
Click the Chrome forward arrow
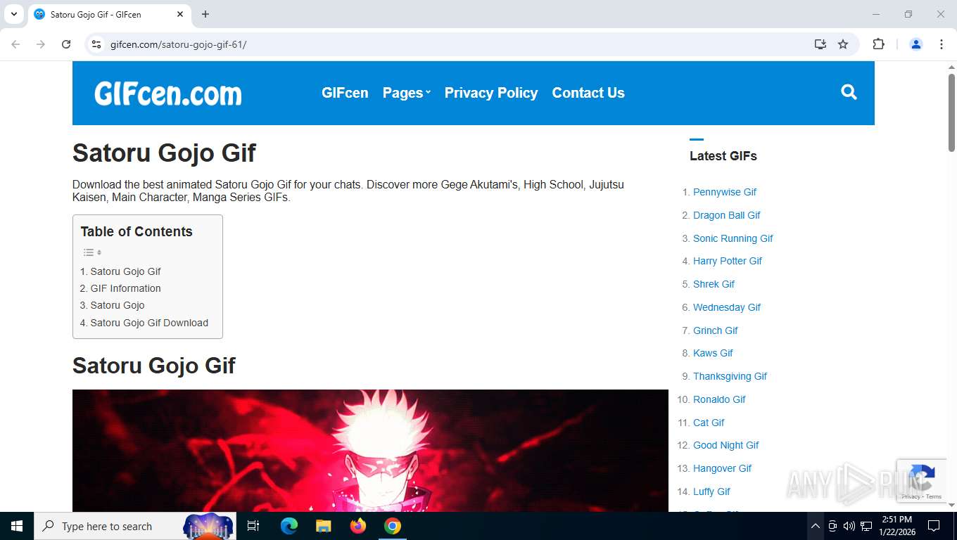[41, 44]
